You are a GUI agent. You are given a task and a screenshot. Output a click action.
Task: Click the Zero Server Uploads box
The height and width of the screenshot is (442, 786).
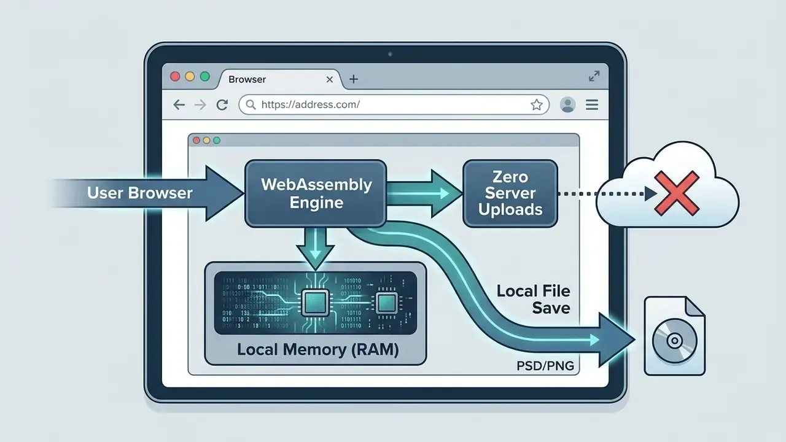pyautogui.click(x=510, y=193)
